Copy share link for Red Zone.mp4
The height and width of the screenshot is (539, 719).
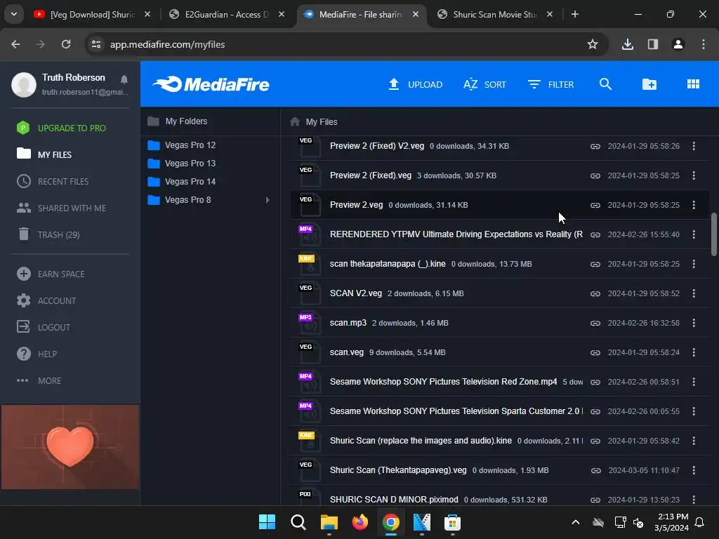pos(595,382)
